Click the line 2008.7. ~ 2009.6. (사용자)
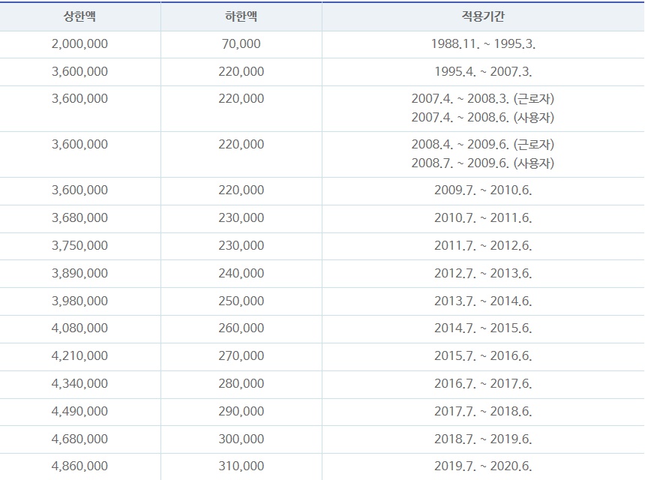645x480 pixels. click(483, 163)
